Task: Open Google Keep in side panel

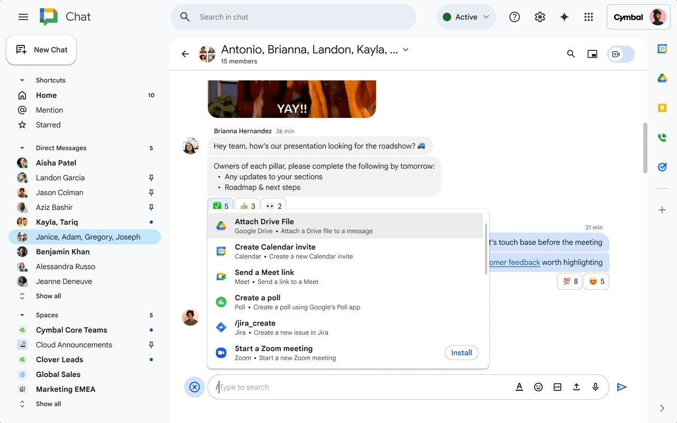Action: pyautogui.click(x=662, y=108)
